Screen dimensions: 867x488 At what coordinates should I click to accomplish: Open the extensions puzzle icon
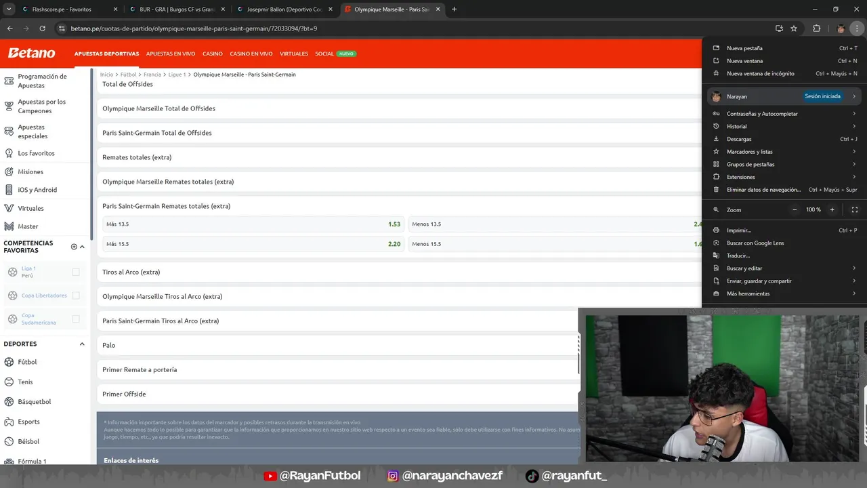[816, 28]
